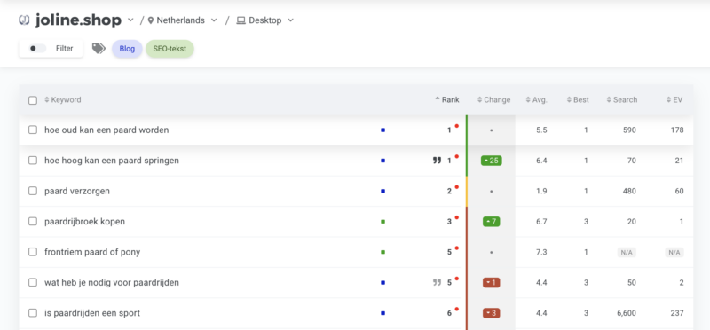Image resolution: width=710 pixels, height=330 pixels.
Task: Click green tag square for 'paardrijbroek kopen'
Action: pyautogui.click(x=383, y=222)
